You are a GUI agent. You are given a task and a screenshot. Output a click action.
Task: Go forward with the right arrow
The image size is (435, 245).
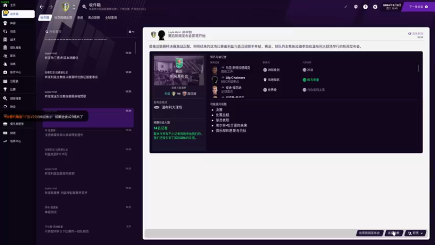[51, 7]
